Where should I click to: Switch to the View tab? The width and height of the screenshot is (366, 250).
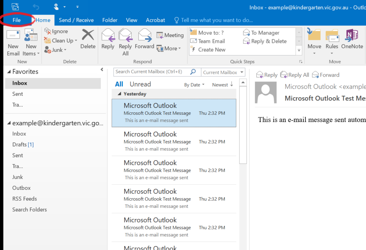click(x=132, y=20)
